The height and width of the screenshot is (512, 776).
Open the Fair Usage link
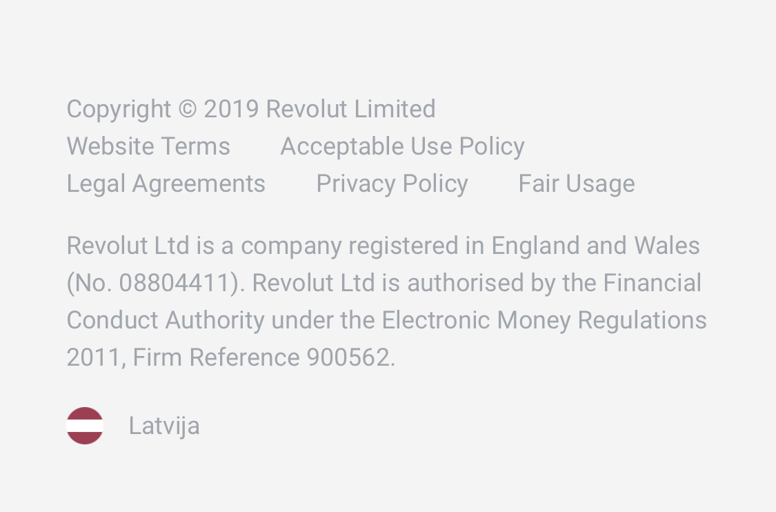(577, 184)
